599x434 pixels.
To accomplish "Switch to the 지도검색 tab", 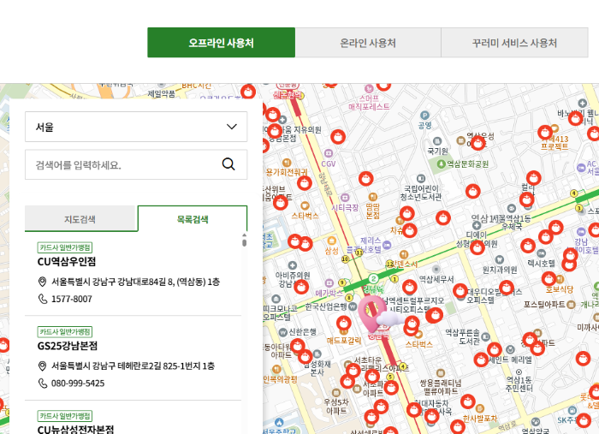I will [x=80, y=219].
